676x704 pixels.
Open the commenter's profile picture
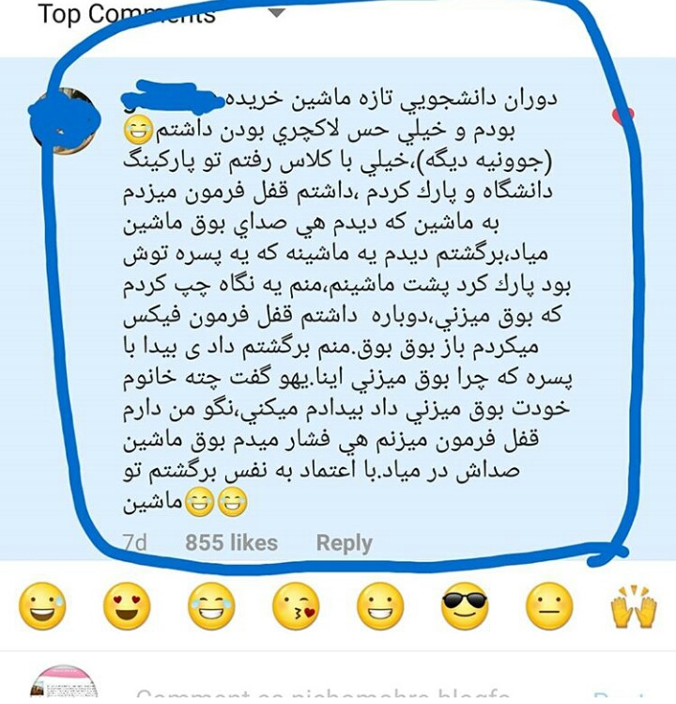click(64, 120)
